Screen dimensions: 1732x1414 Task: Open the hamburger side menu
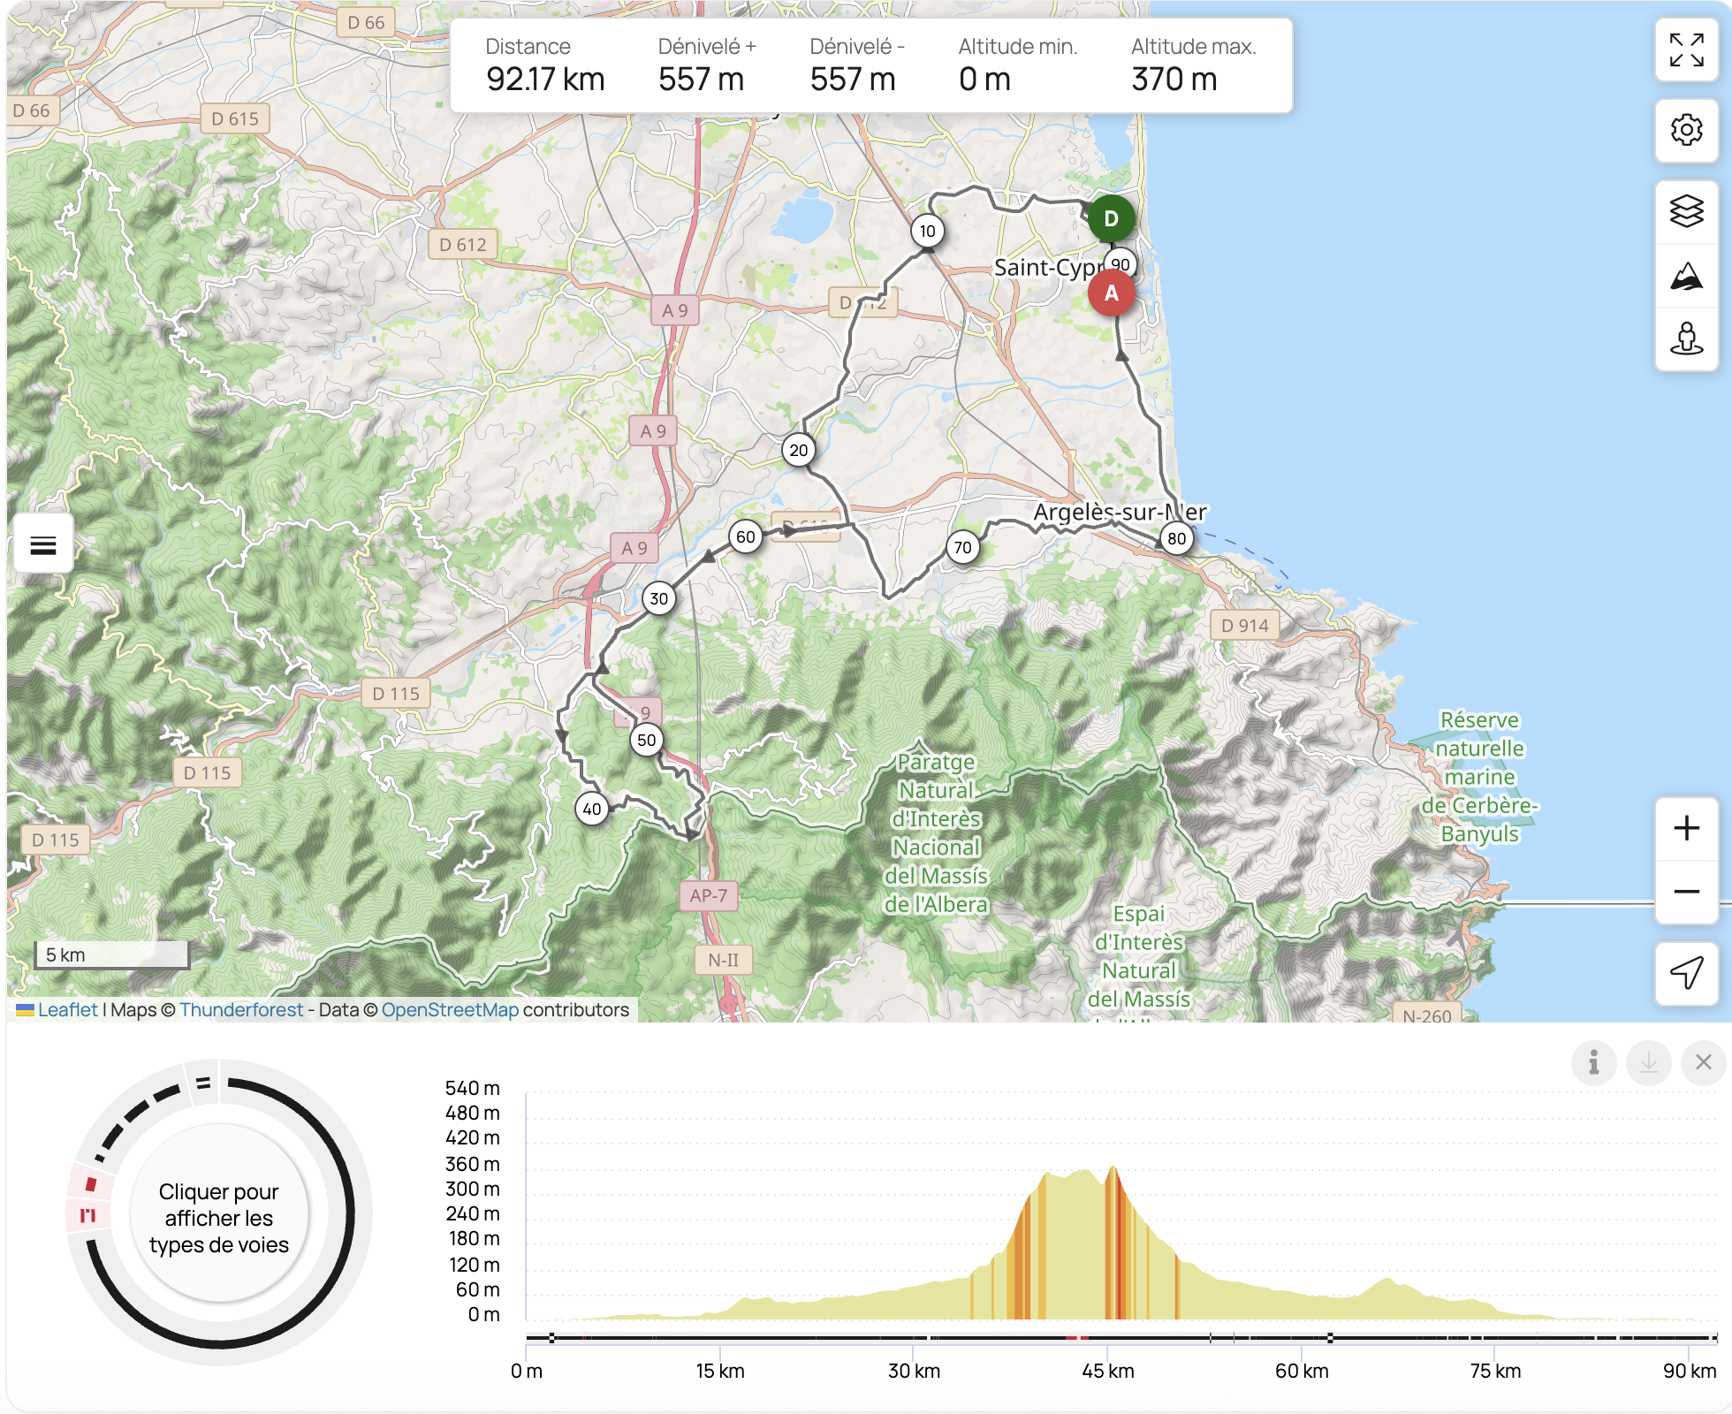[x=43, y=544]
